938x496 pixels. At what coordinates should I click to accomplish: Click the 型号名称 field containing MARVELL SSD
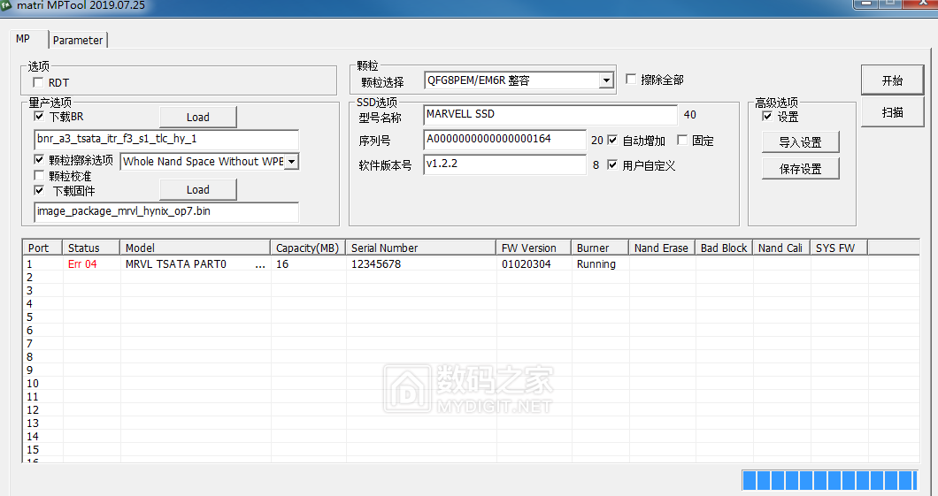pyautogui.click(x=550, y=115)
